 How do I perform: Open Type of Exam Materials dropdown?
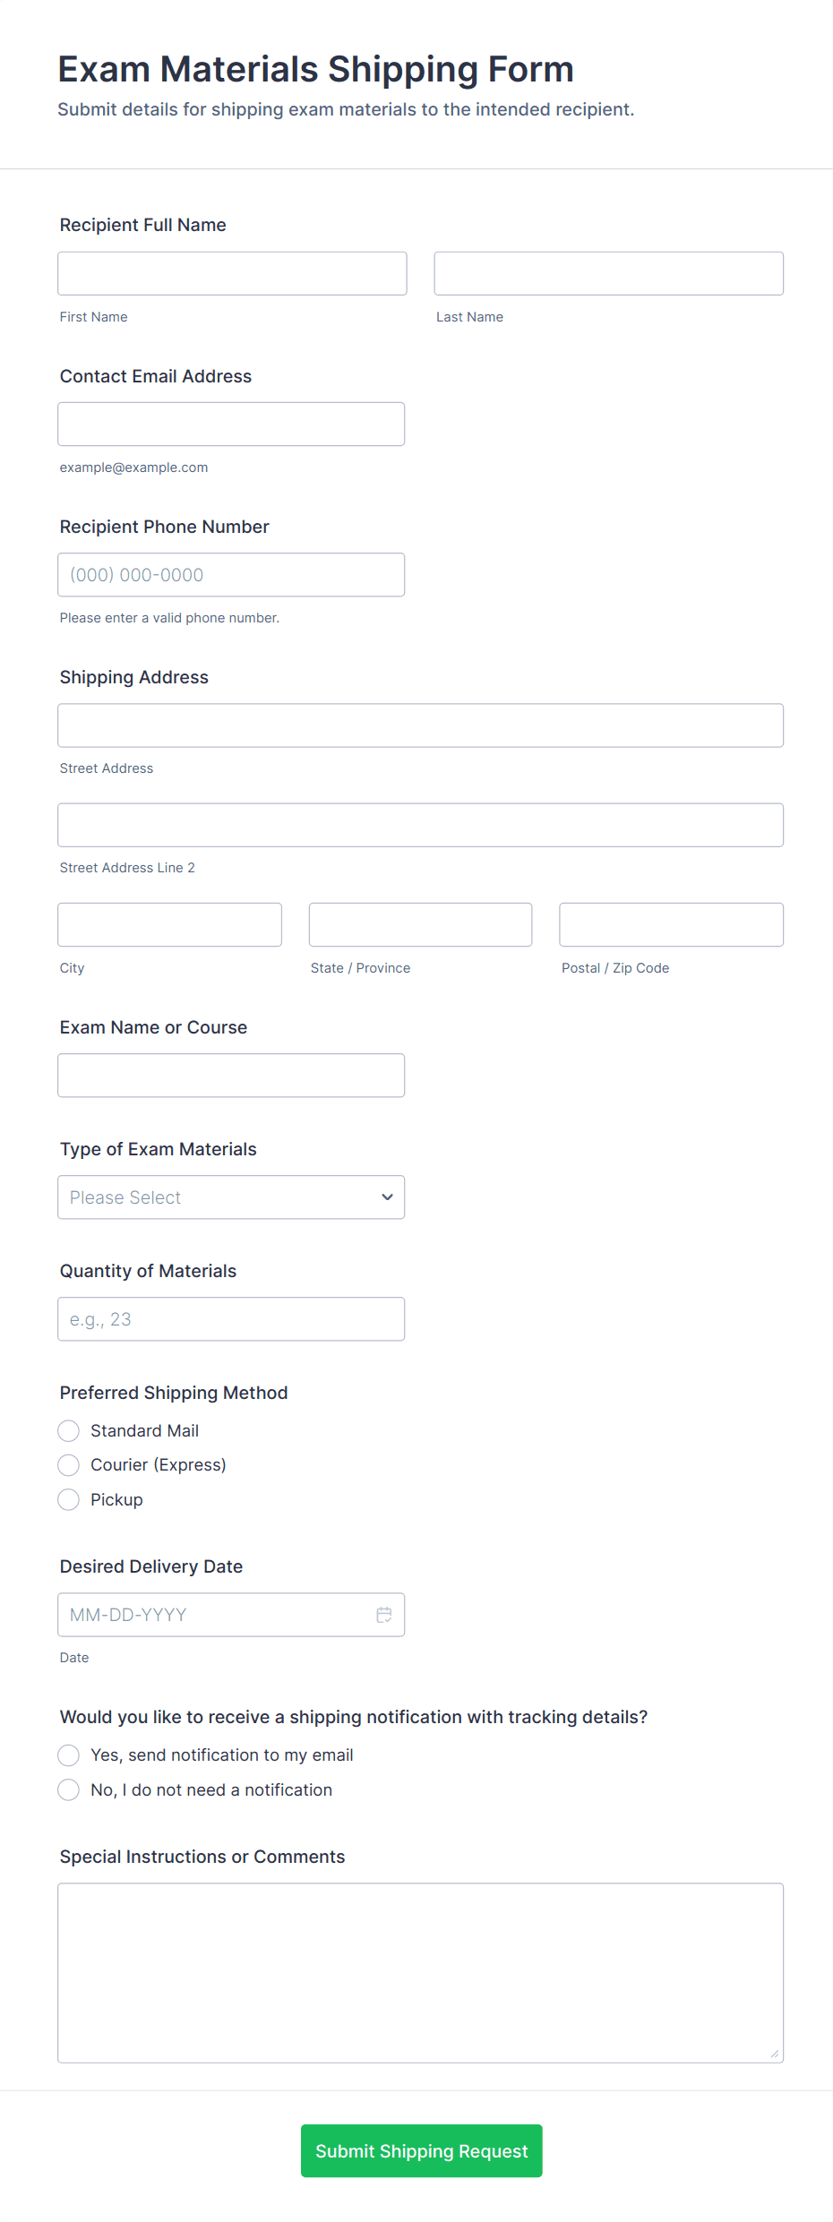[x=231, y=1197]
